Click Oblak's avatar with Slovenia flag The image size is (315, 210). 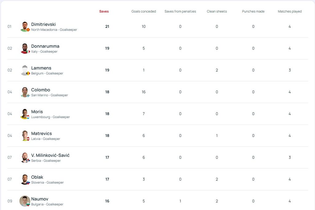click(25, 180)
